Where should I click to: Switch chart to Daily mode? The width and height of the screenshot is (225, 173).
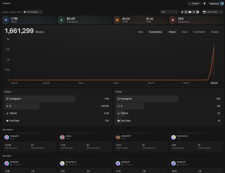coord(141,32)
